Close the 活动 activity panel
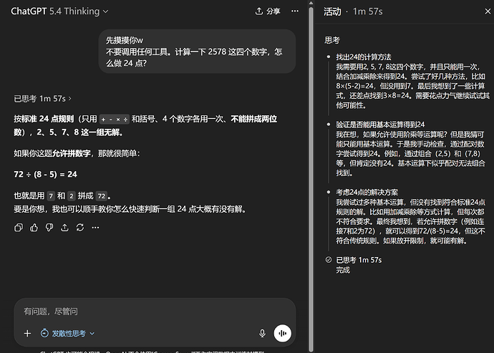This screenshot has width=494, height=353. point(488,11)
